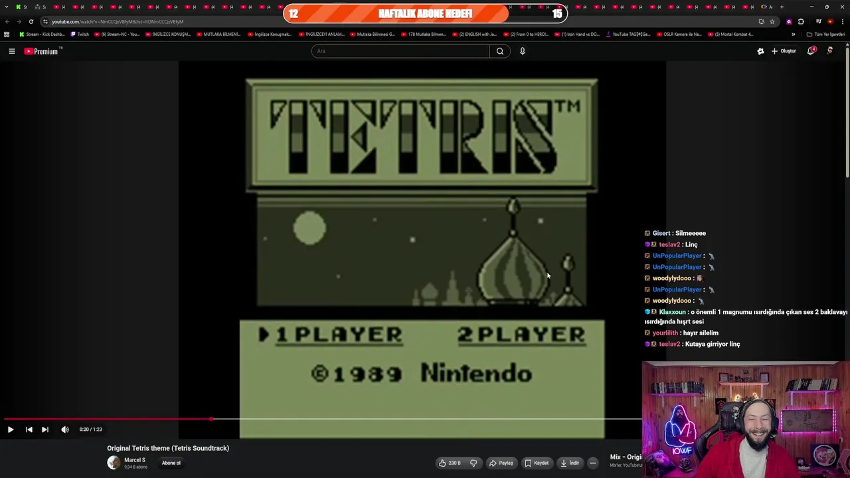Click chat username yourlilith
The height and width of the screenshot is (478, 850).
665,333
